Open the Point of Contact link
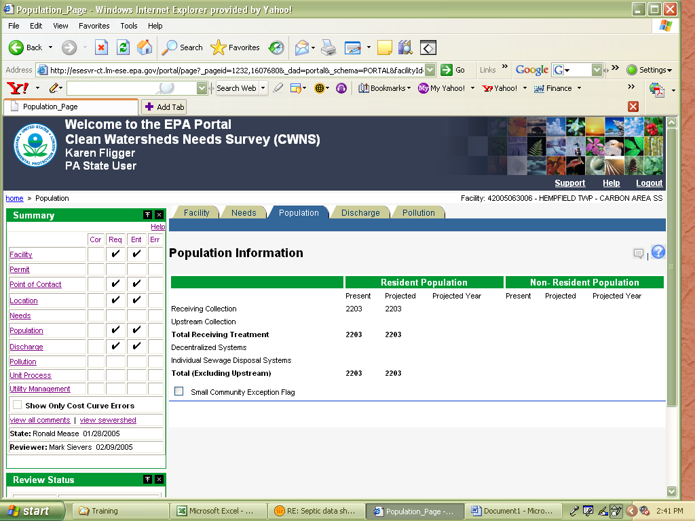The image size is (695, 521). click(35, 285)
